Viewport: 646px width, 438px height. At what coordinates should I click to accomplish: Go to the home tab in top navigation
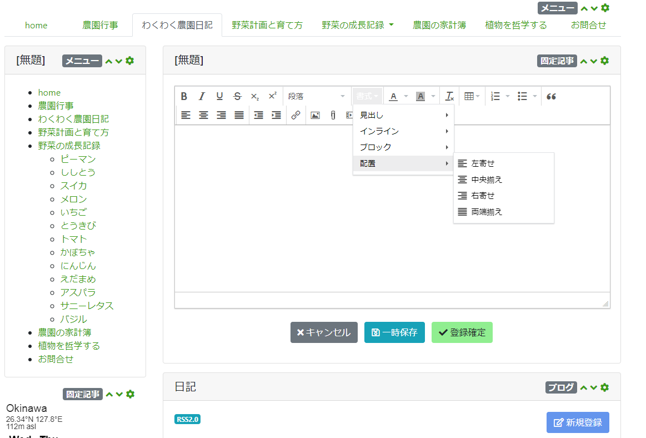pyautogui.click(x=36, y=25)
